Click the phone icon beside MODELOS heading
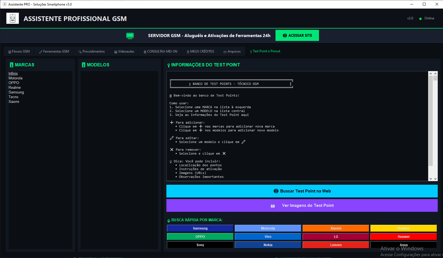The width and height of the screenshot is (443, 258). [x=83, y=65]
